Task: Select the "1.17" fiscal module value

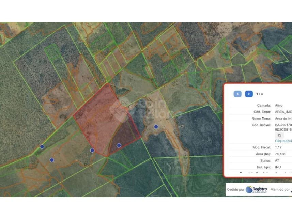Action: pyautogui.click(x=278, y=147)
